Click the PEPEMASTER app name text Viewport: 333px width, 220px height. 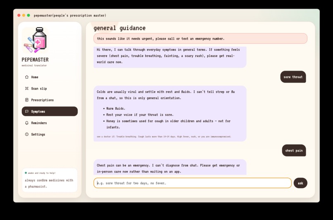click(35, 59)
